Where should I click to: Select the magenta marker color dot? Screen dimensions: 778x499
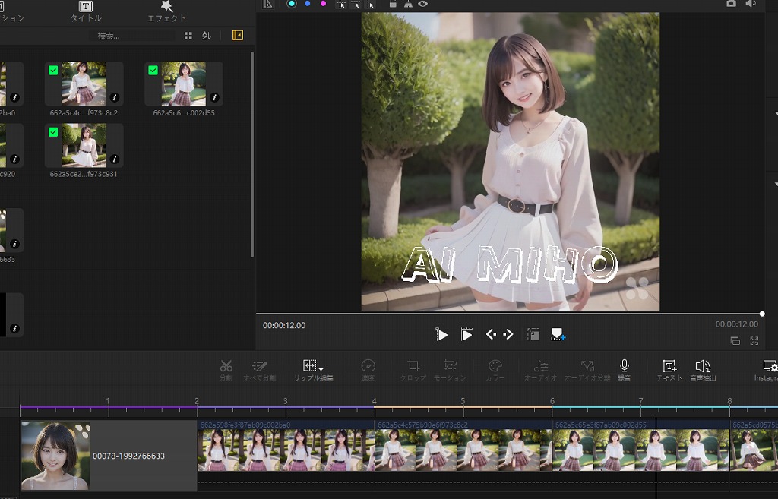[x=323, y=4]
